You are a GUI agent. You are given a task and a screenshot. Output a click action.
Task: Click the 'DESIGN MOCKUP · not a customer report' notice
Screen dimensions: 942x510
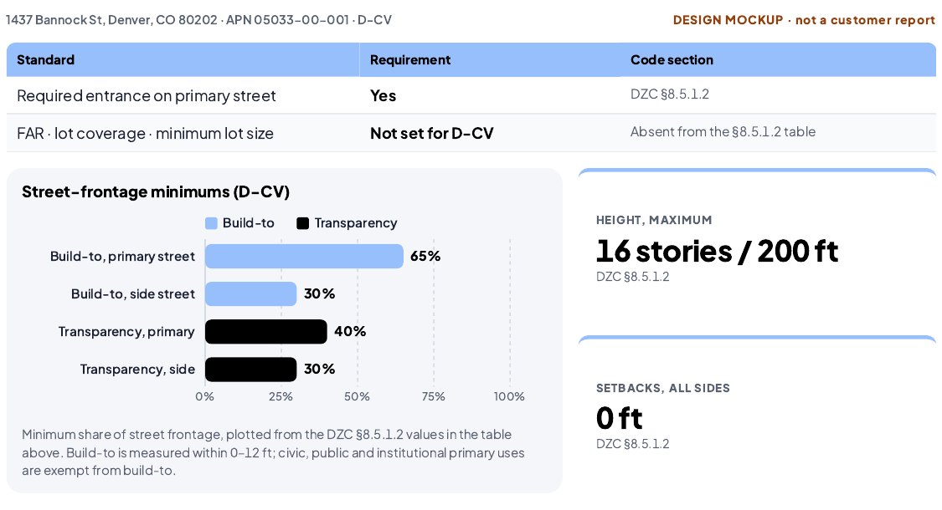tap(804, 20)
